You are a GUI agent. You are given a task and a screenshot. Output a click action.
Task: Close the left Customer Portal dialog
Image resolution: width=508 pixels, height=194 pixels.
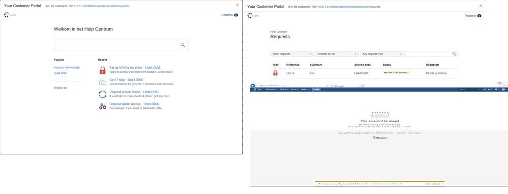point(237,5)
